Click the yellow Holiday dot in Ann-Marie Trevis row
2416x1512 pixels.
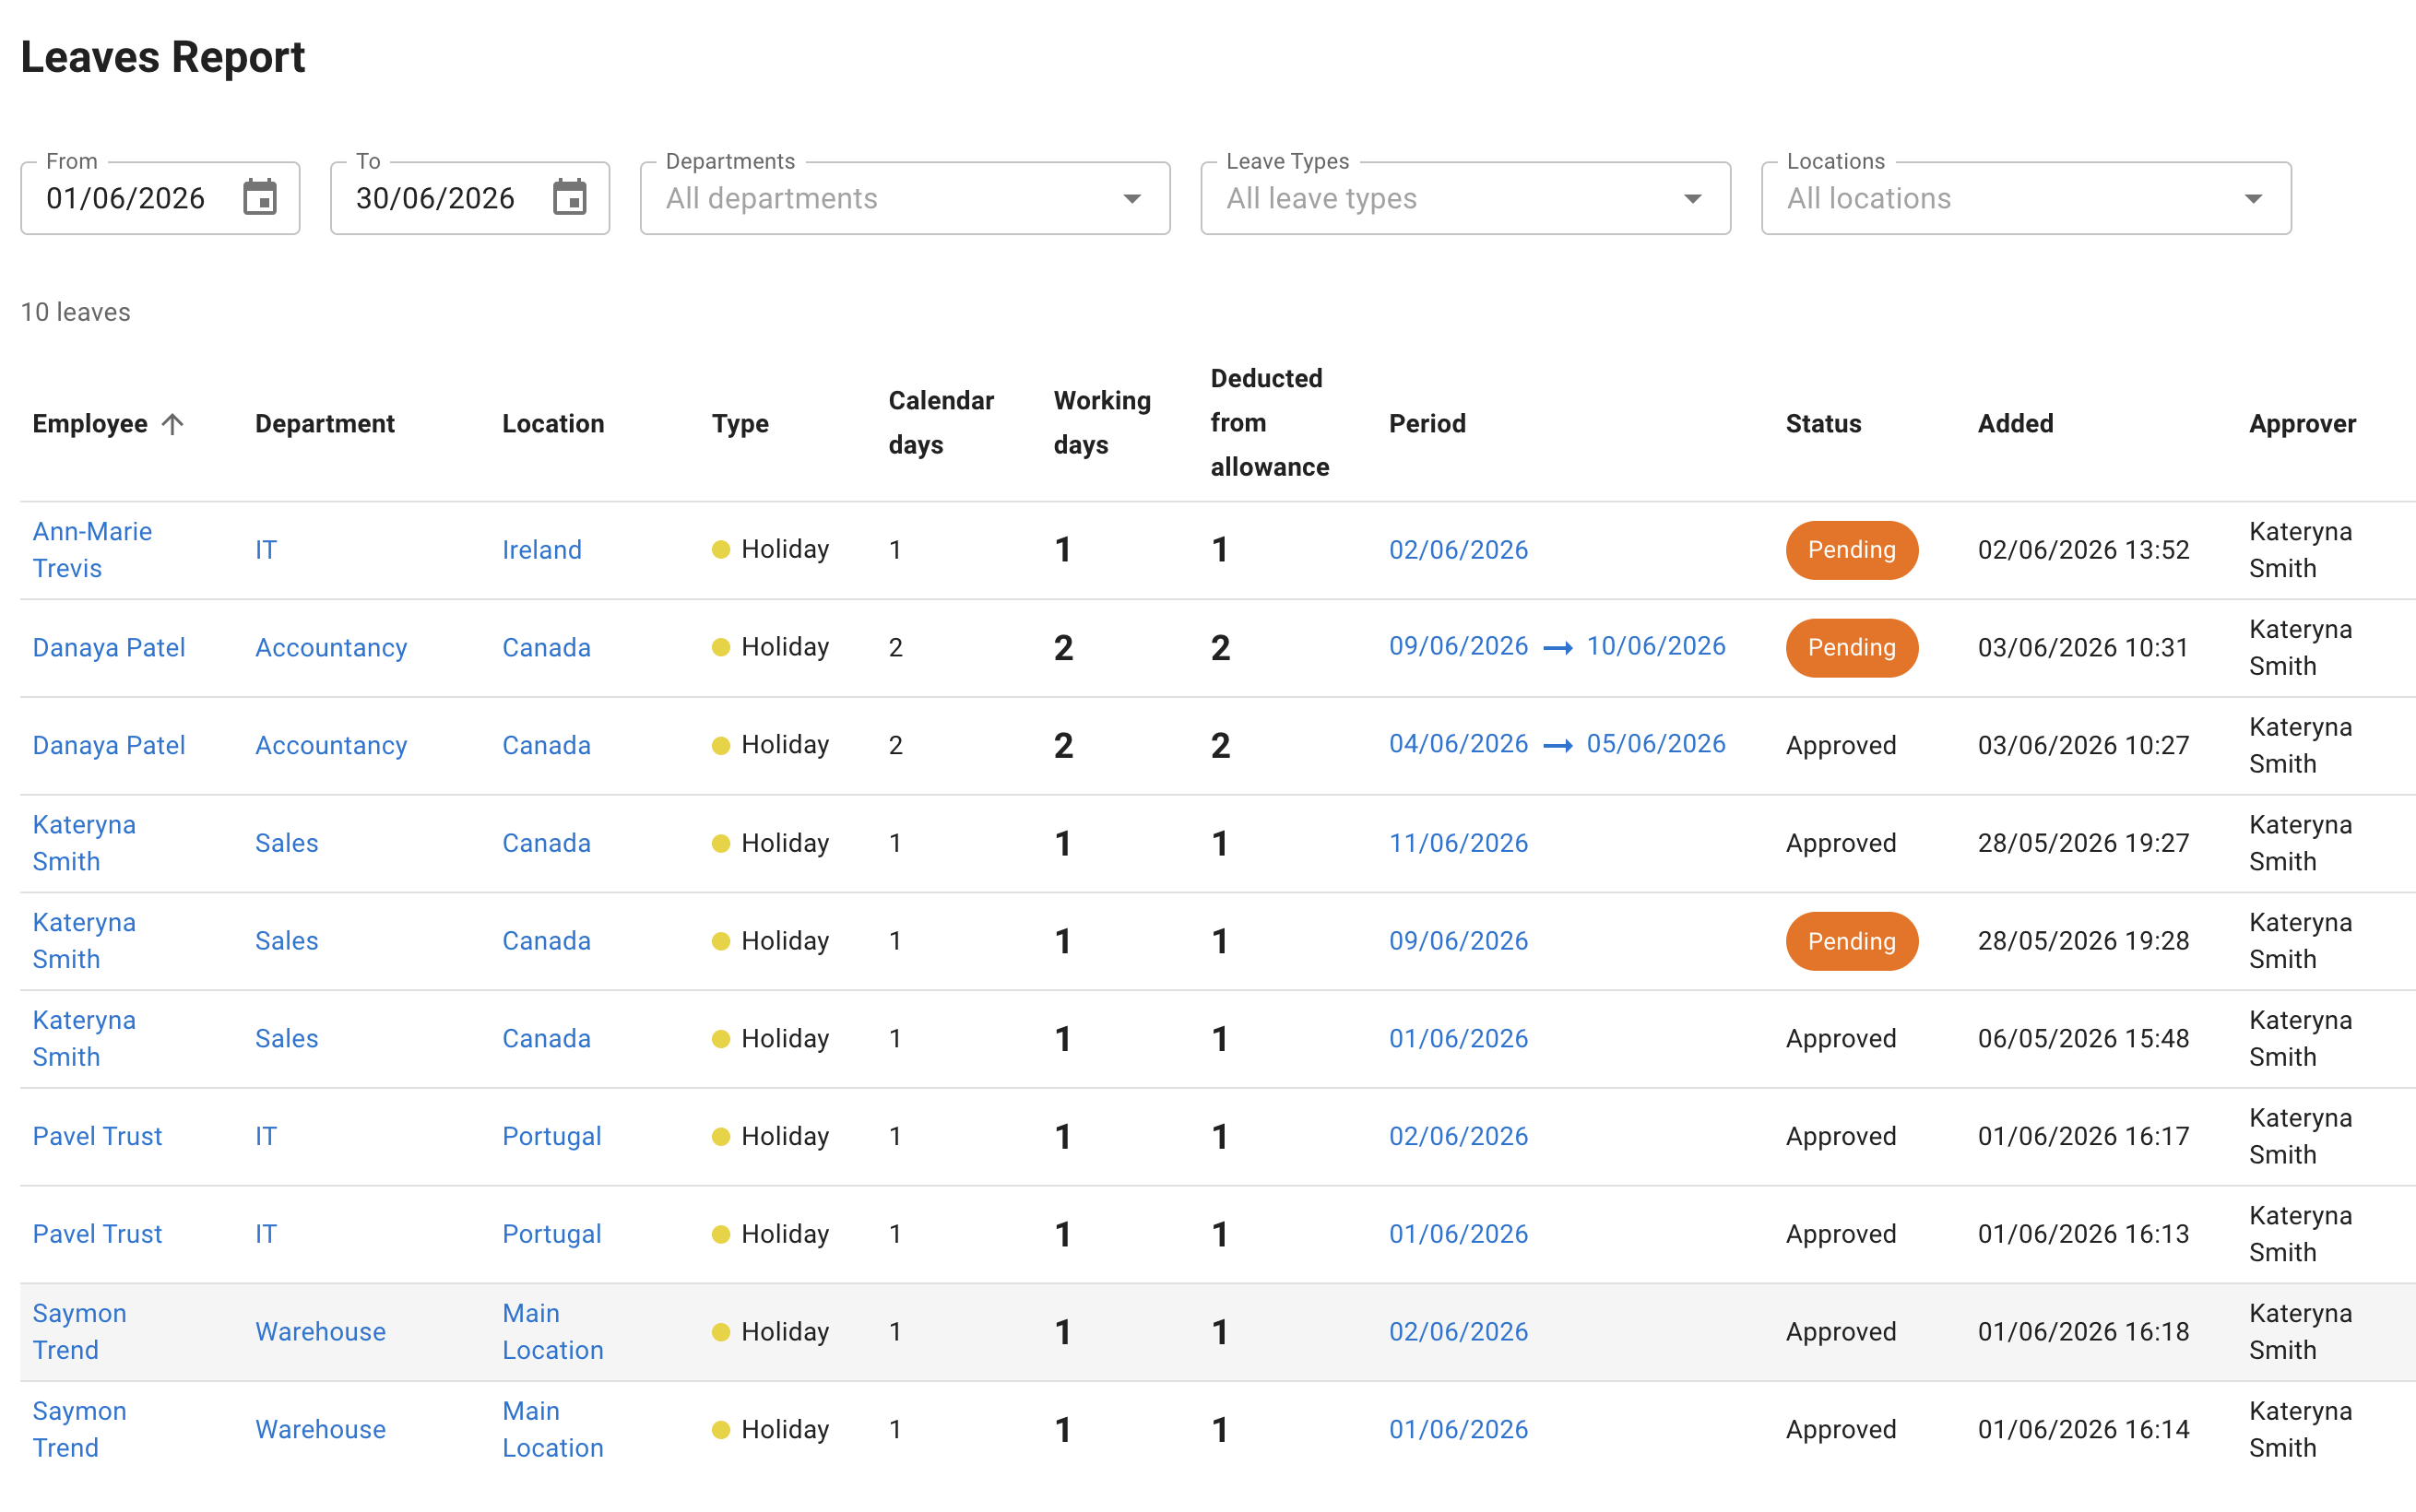[720, 549]
